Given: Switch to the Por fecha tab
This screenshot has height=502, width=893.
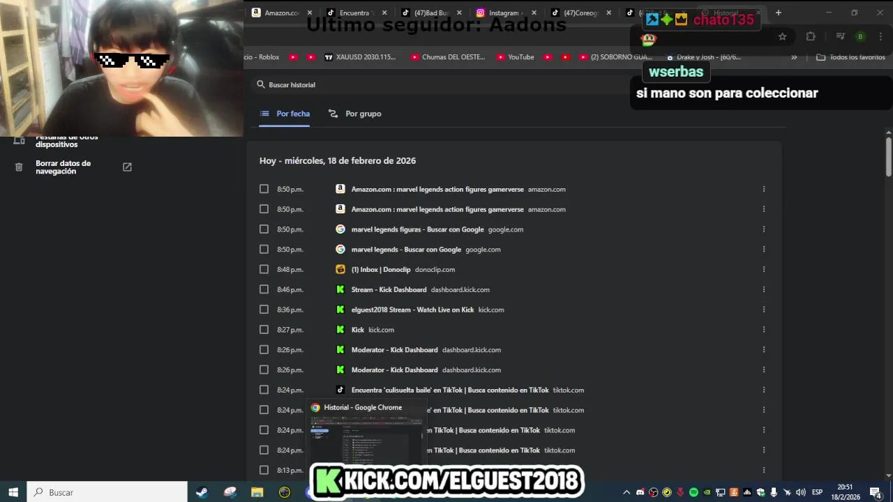Looking at the screenshot, I should point(285,114).
